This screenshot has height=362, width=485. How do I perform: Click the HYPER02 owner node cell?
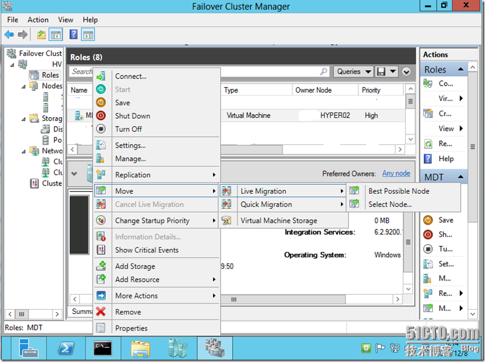point(335,115)
